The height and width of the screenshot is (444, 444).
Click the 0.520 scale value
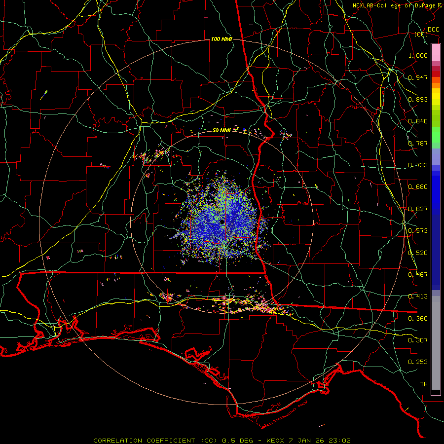(418, 253)
